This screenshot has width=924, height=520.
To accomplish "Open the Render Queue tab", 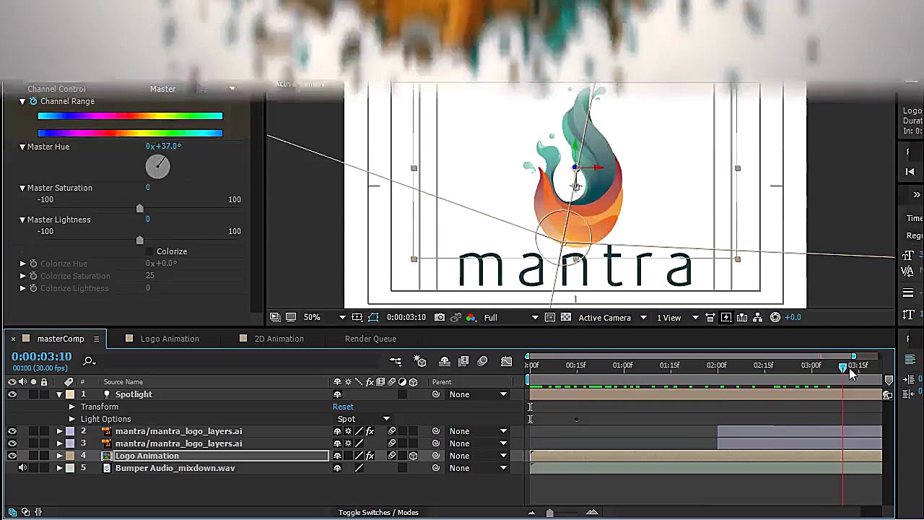I will coord(370,339).
